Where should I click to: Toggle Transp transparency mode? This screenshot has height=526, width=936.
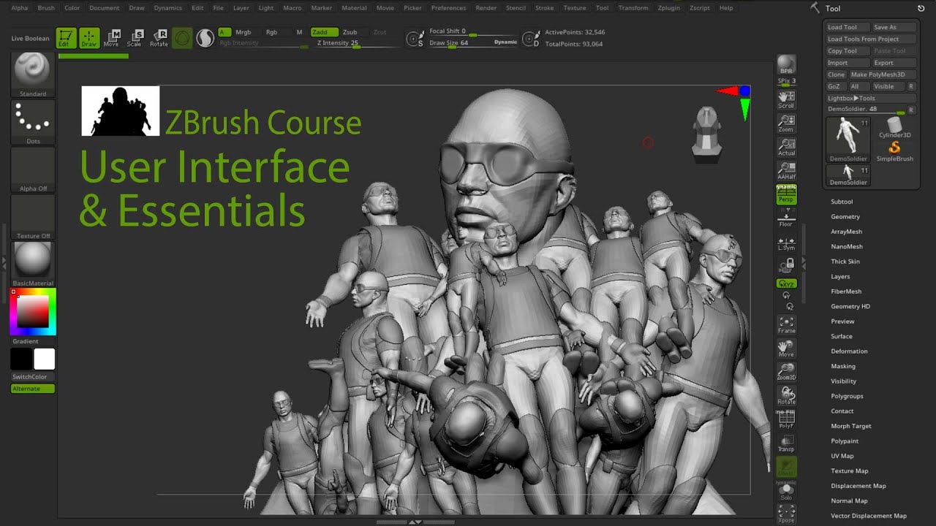coord(786,443)
